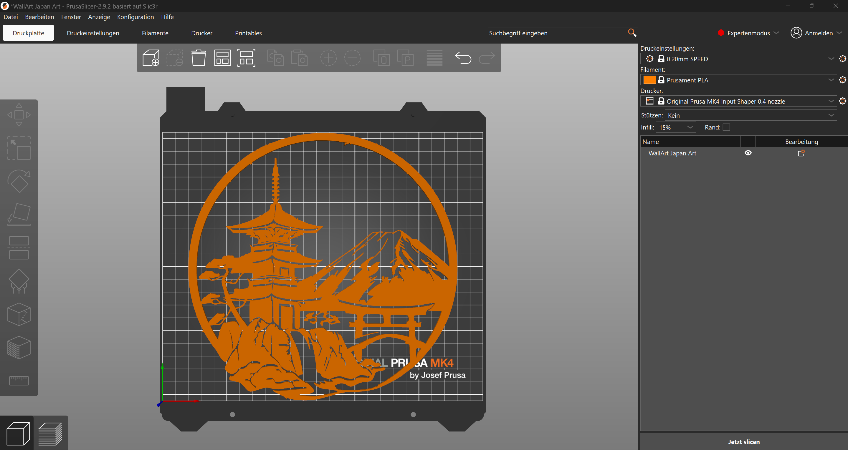The height and width of the screenshot is (450, 848).
Task: Click the Arrange objects toolbar icon
Action: [x=222, y=58]
